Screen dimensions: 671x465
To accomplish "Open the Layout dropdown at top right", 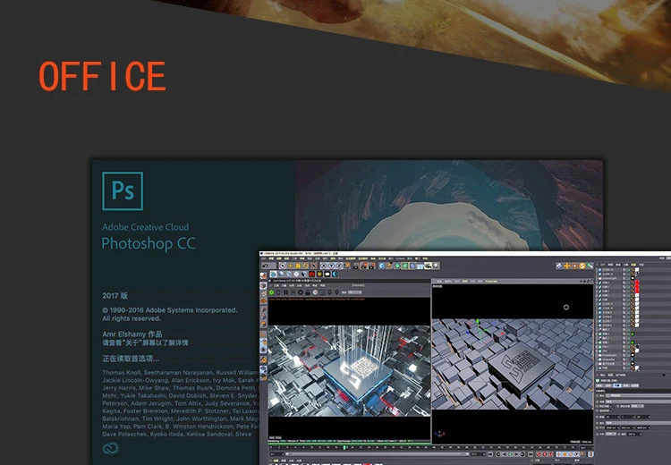I will tap(668, 258).
